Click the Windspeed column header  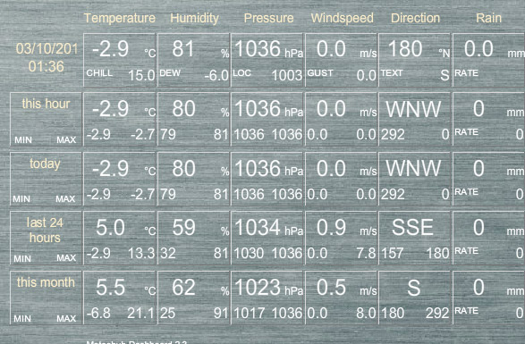click(343, 19)
